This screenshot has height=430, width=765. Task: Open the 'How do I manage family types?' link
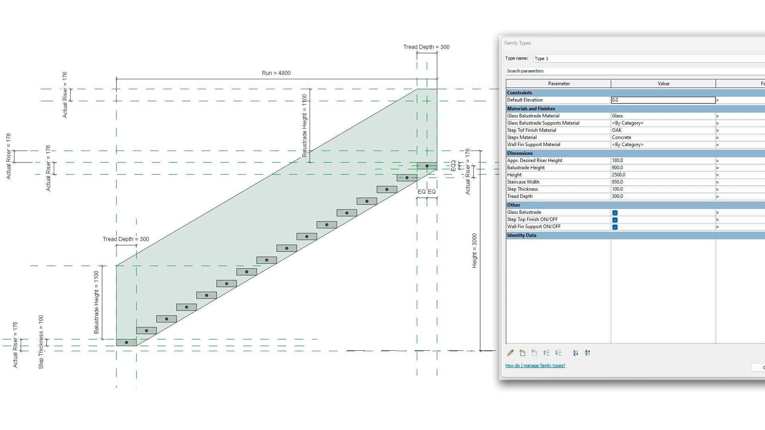[535, 365]
